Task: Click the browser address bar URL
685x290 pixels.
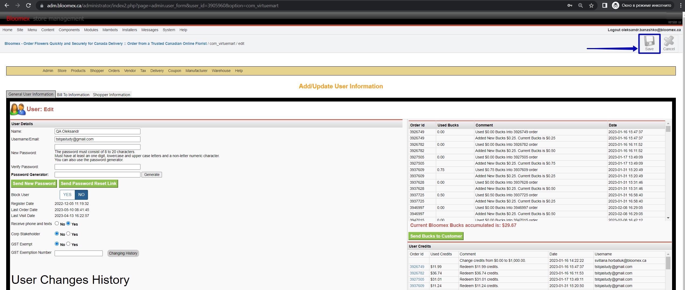Action: (163, 5)
